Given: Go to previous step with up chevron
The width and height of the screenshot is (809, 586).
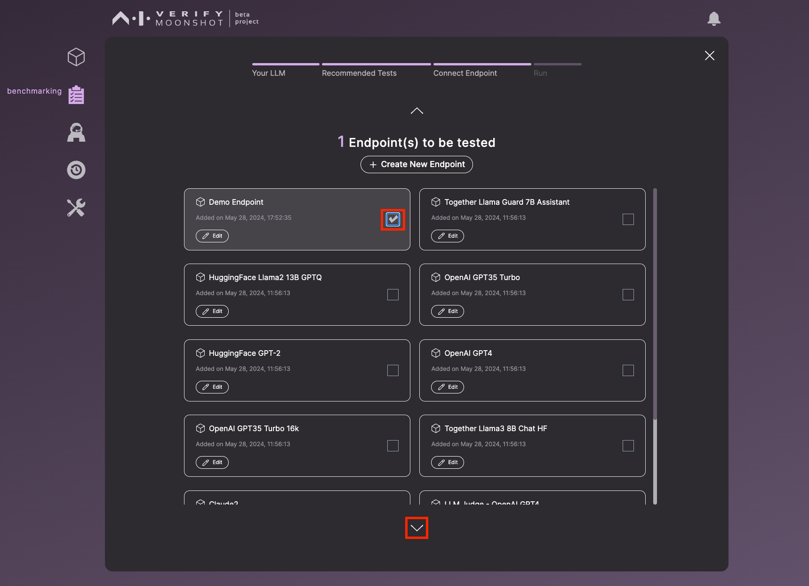Looking at the screenshot, I should point(417,111).
